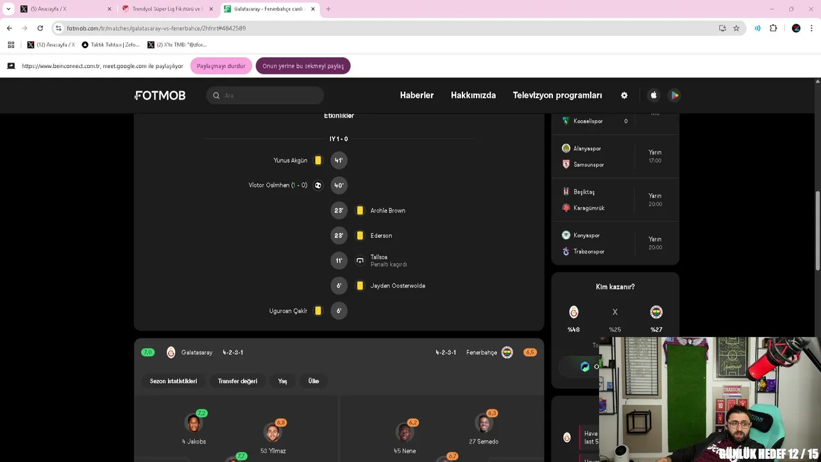Click the Galatasaray crest in lineup header

171,352
